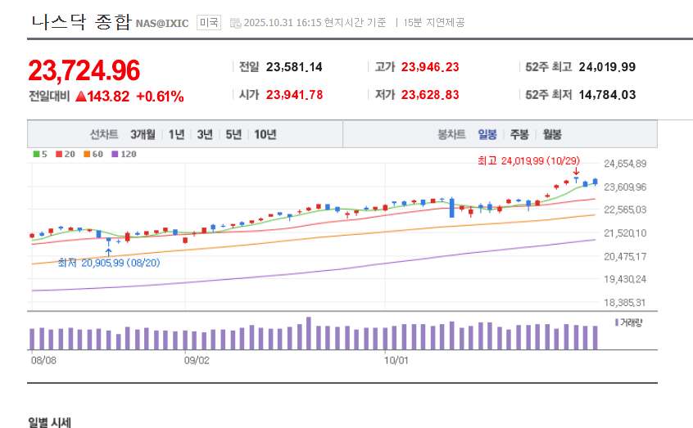The height and width of the screenshot is (428, 693).
Task: Click the 최고 24,019.99 (10/29) chart label
Action: point(529,160)
